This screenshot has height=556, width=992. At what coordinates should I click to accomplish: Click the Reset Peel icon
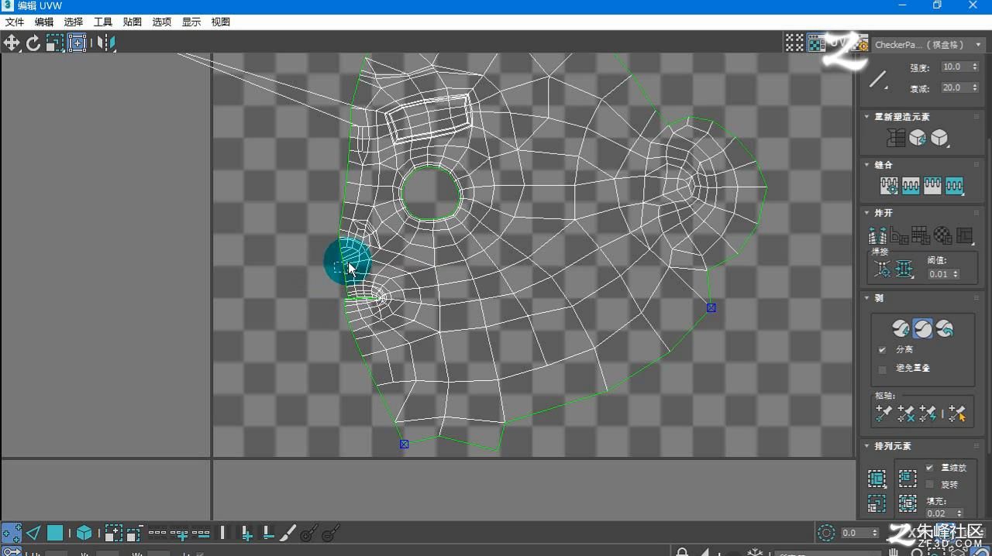944,328
